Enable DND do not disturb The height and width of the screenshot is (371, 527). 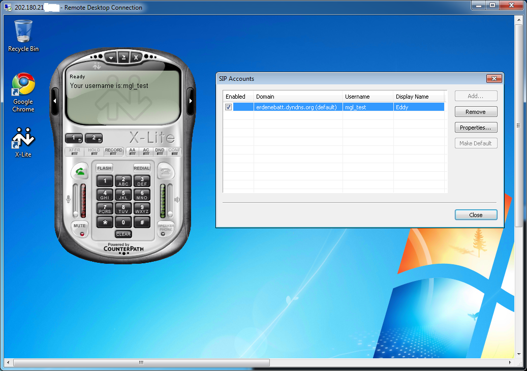click(x=160, y=151)
